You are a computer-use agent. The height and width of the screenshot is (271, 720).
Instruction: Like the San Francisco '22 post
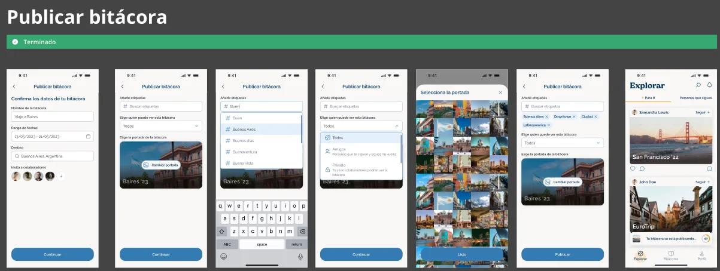pyautogui.click(x=634, y=169)
